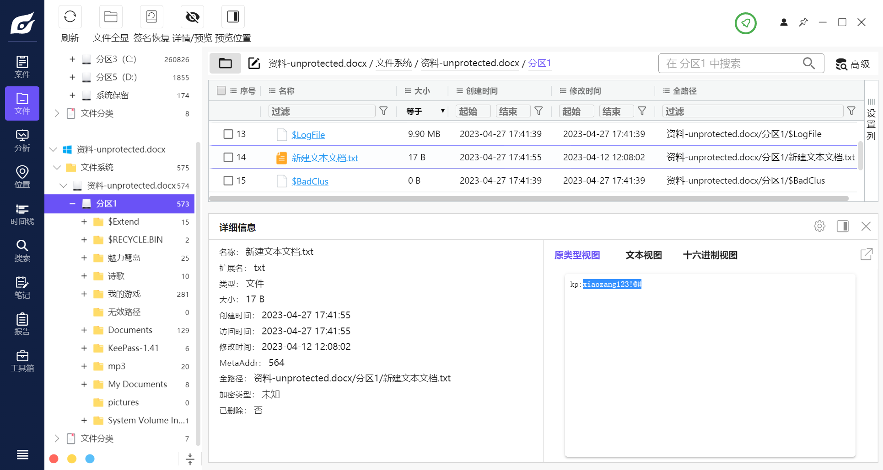Open the 工具箱 toolbox sidebar item
This screenshot has height=470, width=883.
[22, 361]
